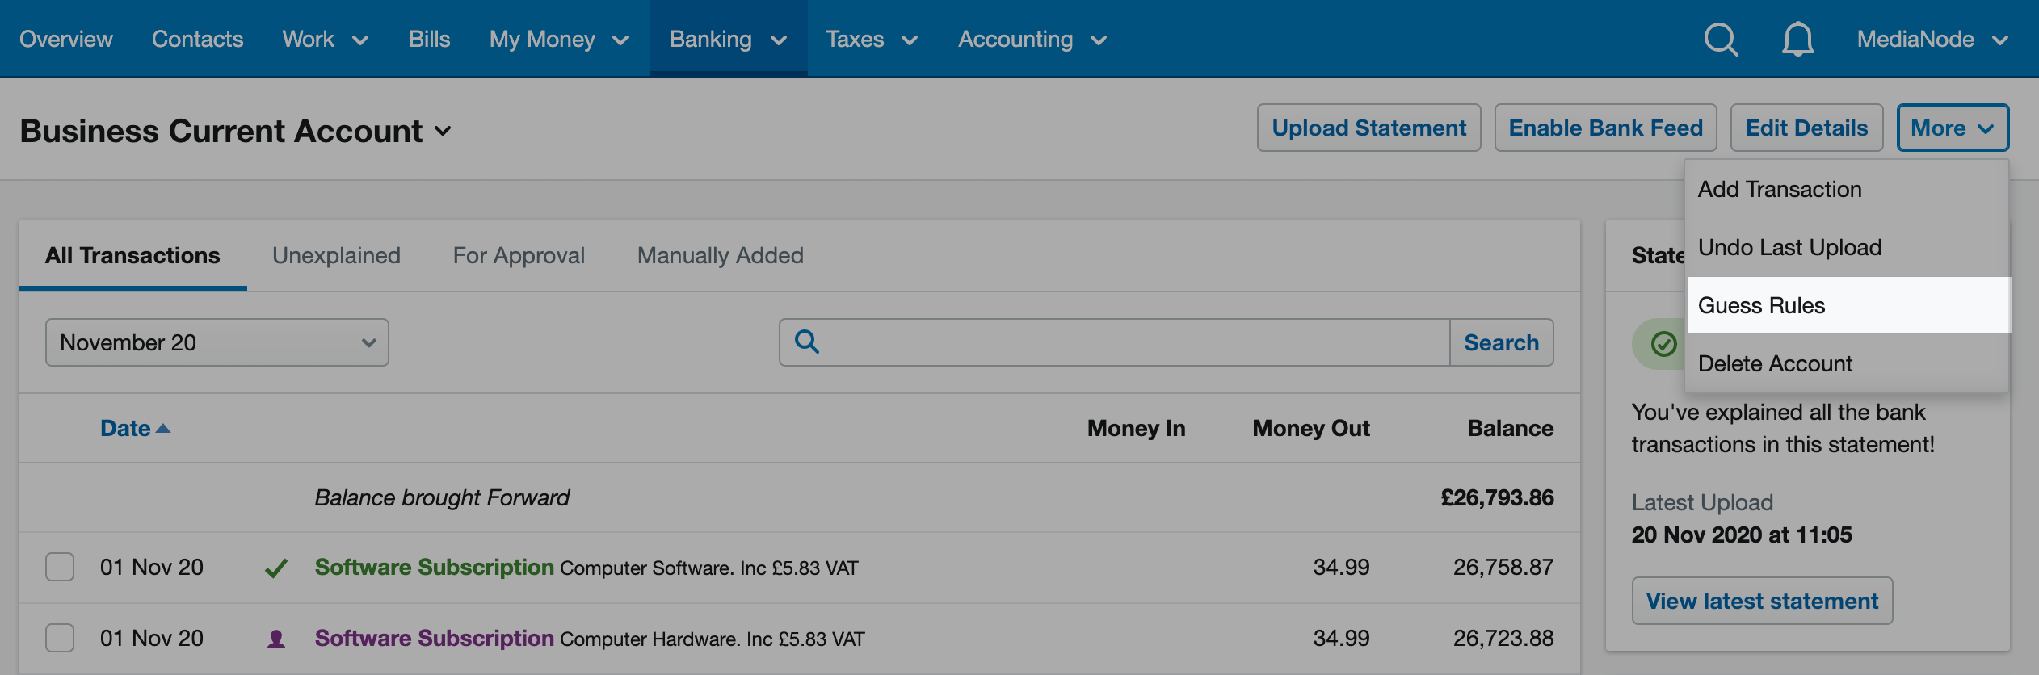Open Contacts page
The image size is (2039, 675).
click(x=197, y=39)
